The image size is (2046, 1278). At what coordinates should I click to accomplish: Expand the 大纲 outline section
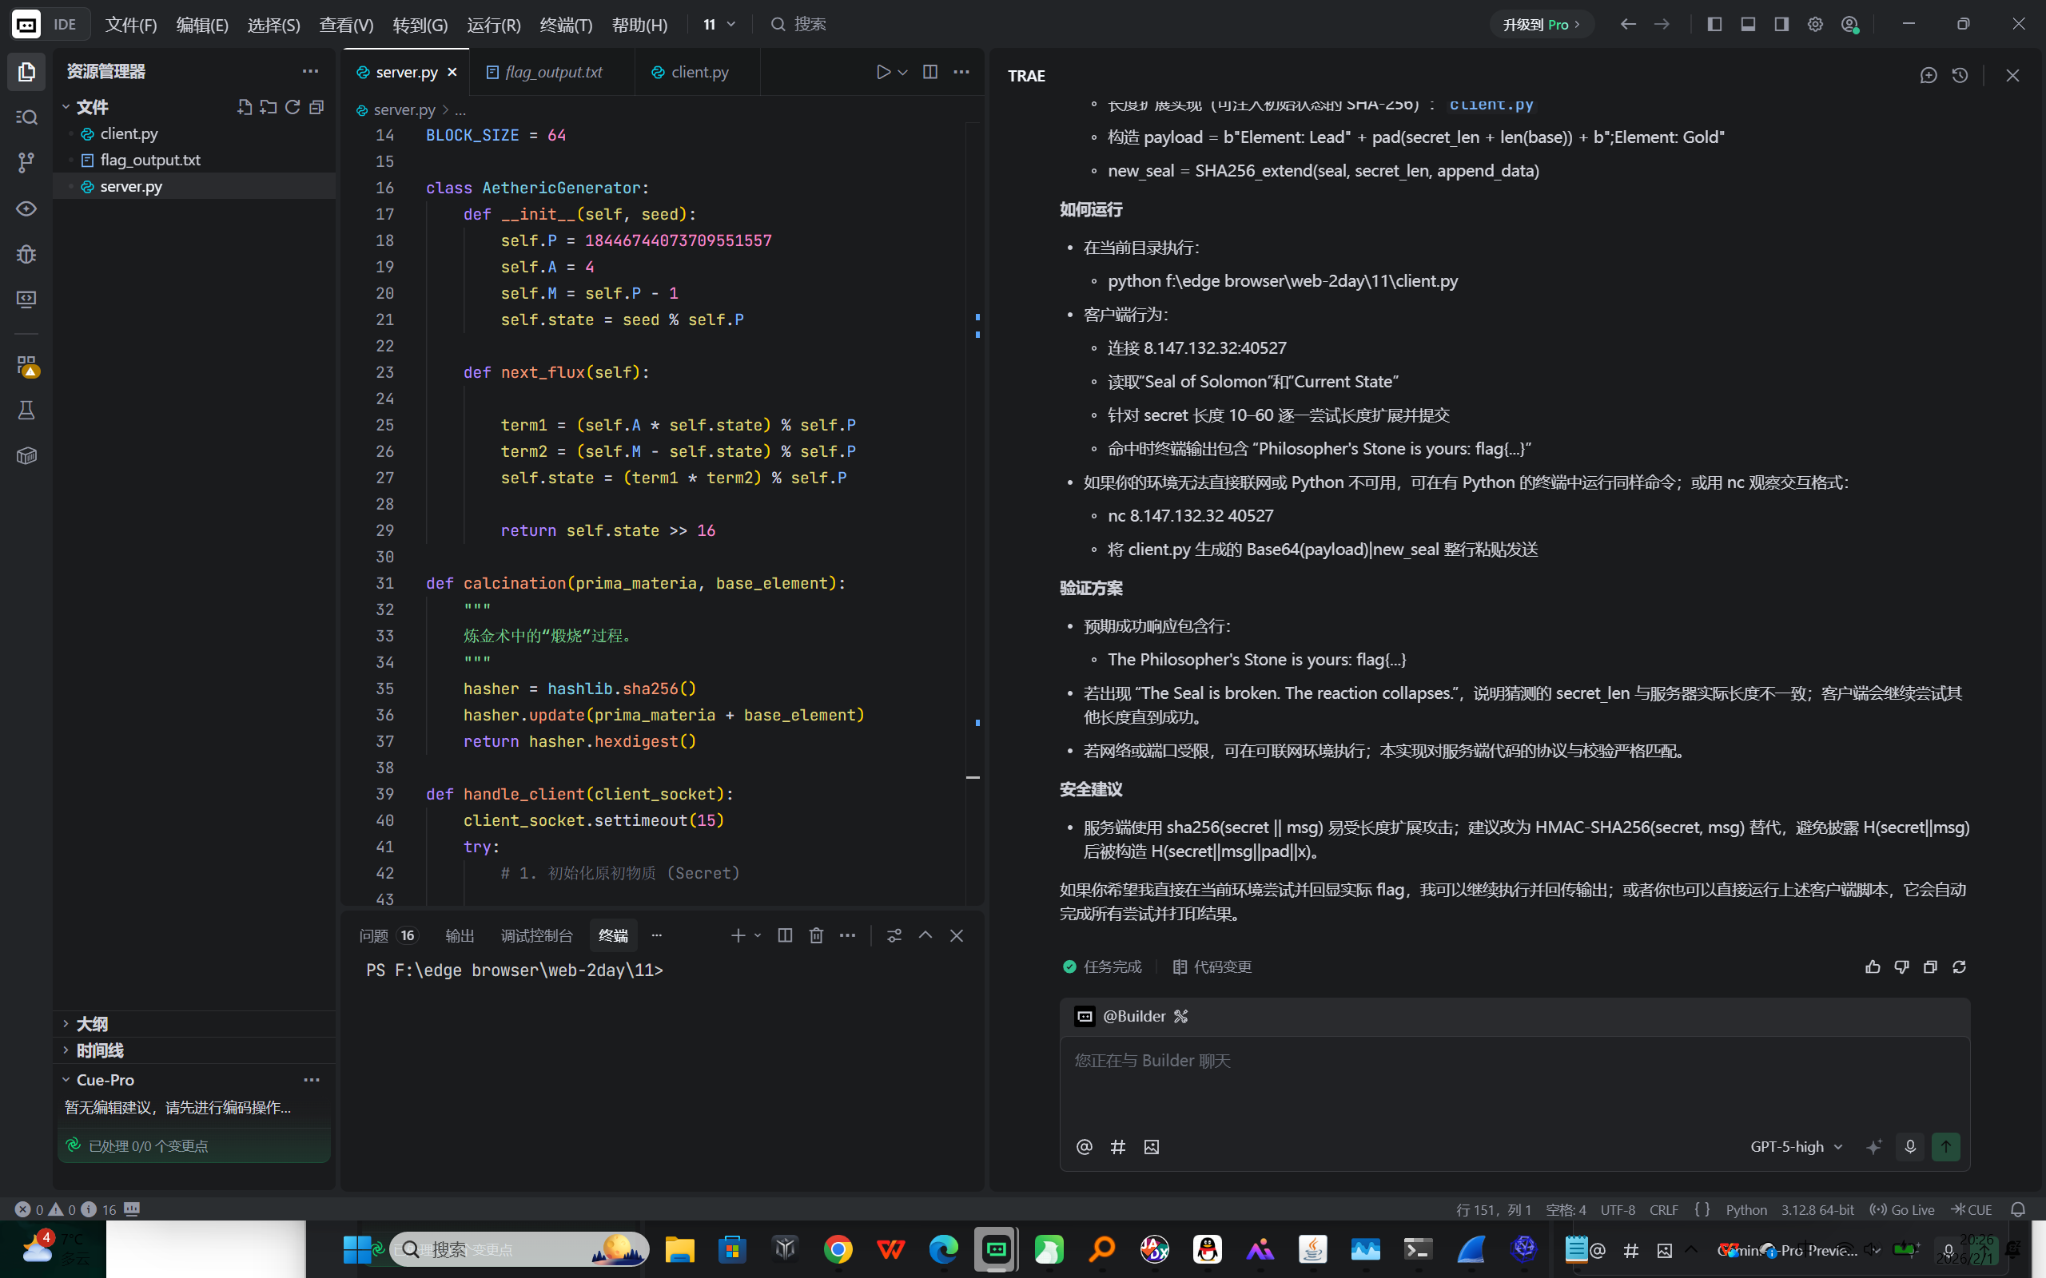[x=91, y=1023]
